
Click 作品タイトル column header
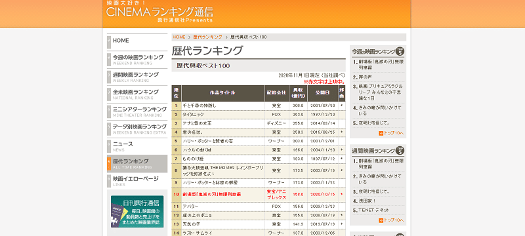click(223, 93)
